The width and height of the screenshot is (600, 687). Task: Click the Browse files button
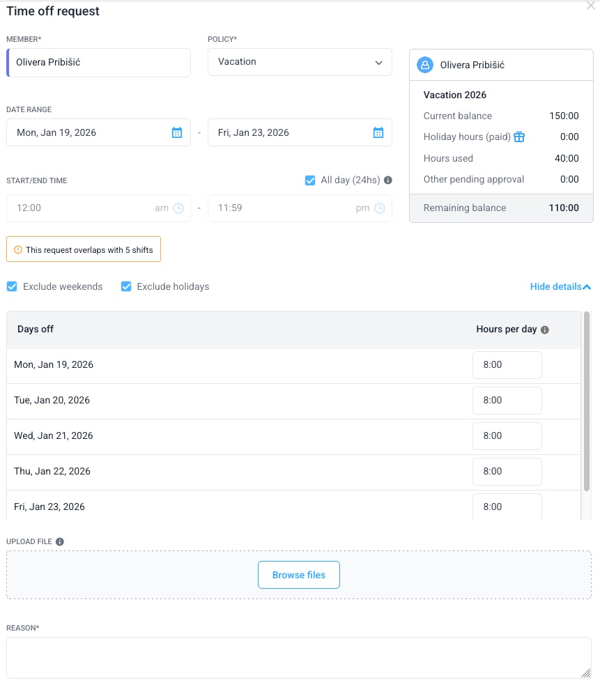(298, 575)
